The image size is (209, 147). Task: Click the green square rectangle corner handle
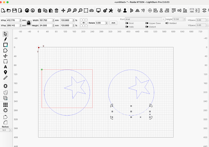tap(42, 70)
